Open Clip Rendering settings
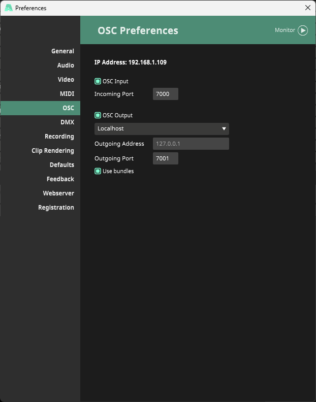This screenshot has width=316, height=402. point(40,150)
